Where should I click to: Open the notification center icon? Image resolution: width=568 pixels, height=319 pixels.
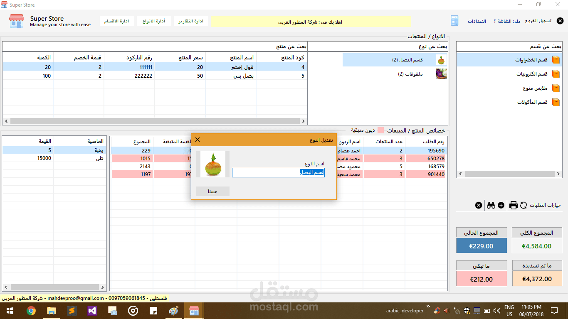(554, 310)
